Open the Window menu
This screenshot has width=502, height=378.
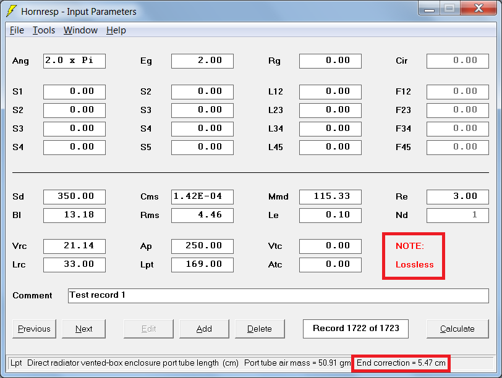[x=80, y=30]
